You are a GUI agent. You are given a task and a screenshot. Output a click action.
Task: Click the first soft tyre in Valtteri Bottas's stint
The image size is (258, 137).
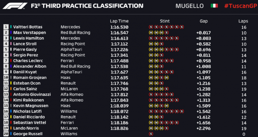click(x=150, y=27)
